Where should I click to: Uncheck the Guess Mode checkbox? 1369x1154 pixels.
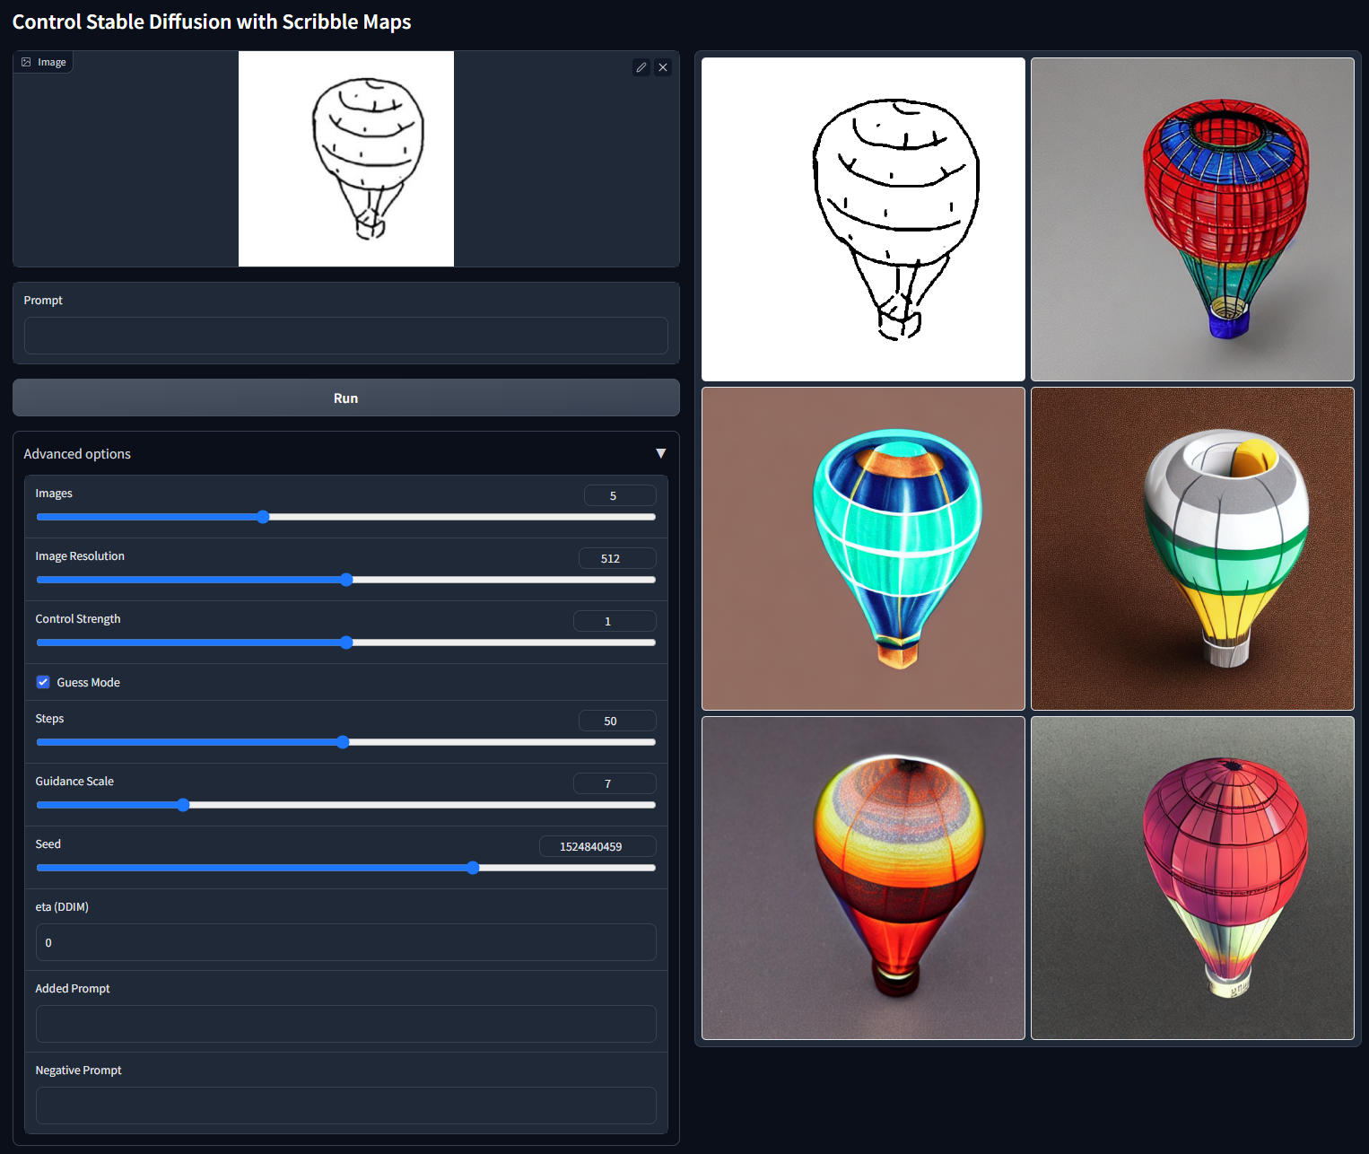(43, 682)
